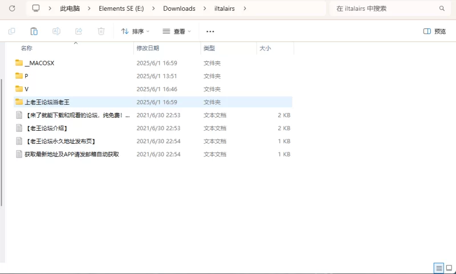Click the navigation pane vertical scrollbar
456x274 pixels.
click(x=2, y=142)
